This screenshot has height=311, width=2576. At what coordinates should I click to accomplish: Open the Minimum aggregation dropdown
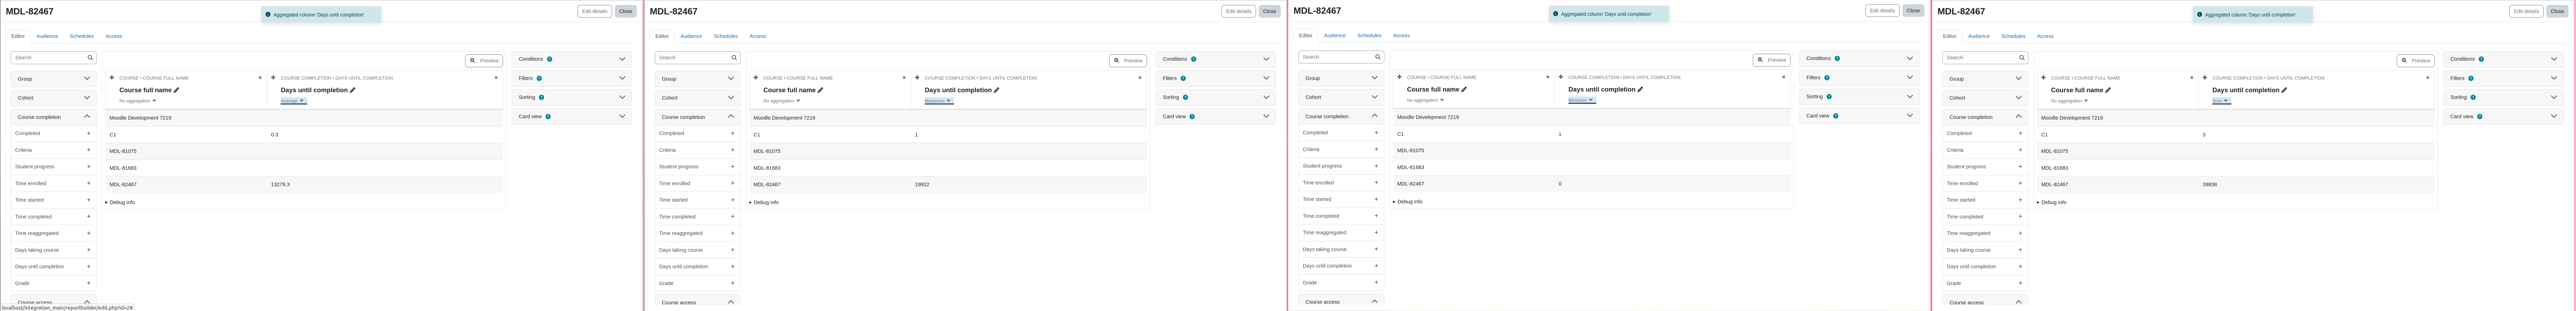[1582, 100]
